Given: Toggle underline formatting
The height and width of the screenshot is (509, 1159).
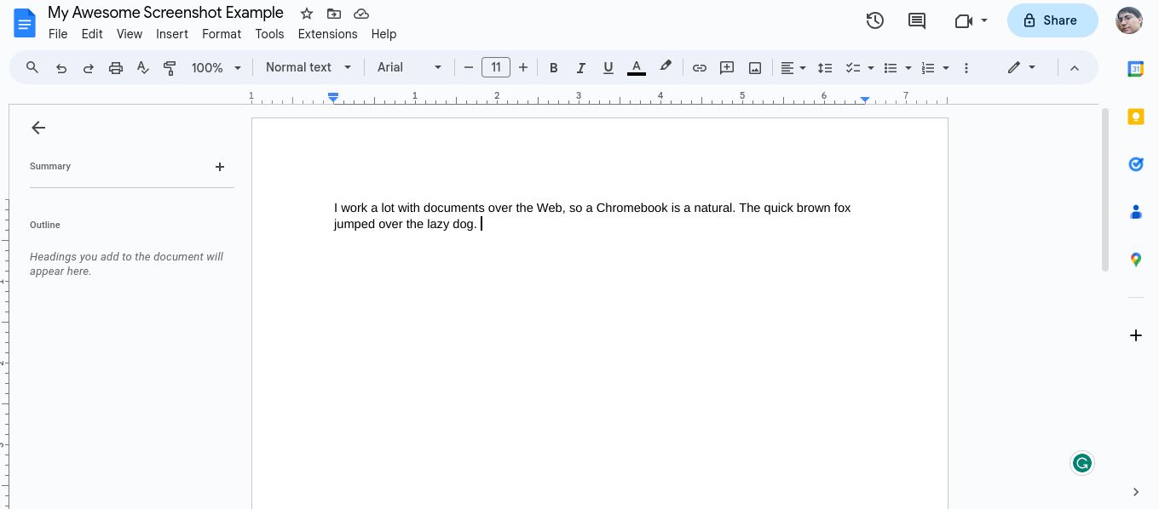Looking at the screenshot, I should click(608, 67).
